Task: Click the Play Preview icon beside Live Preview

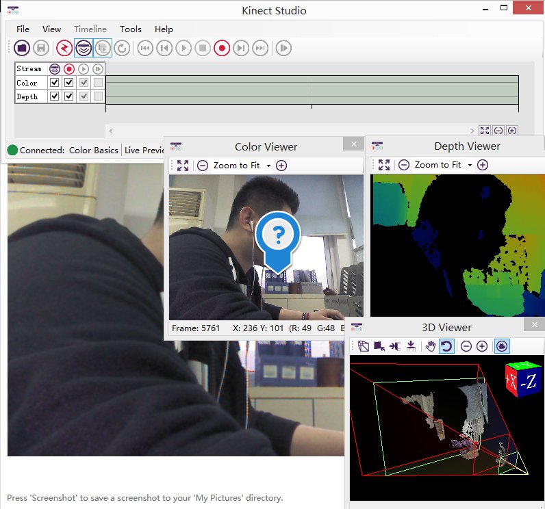Action: [x=103, y=48]
